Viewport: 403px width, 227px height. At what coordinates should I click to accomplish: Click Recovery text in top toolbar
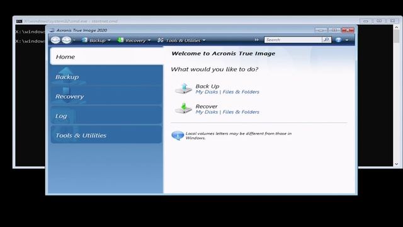(135, 40)
